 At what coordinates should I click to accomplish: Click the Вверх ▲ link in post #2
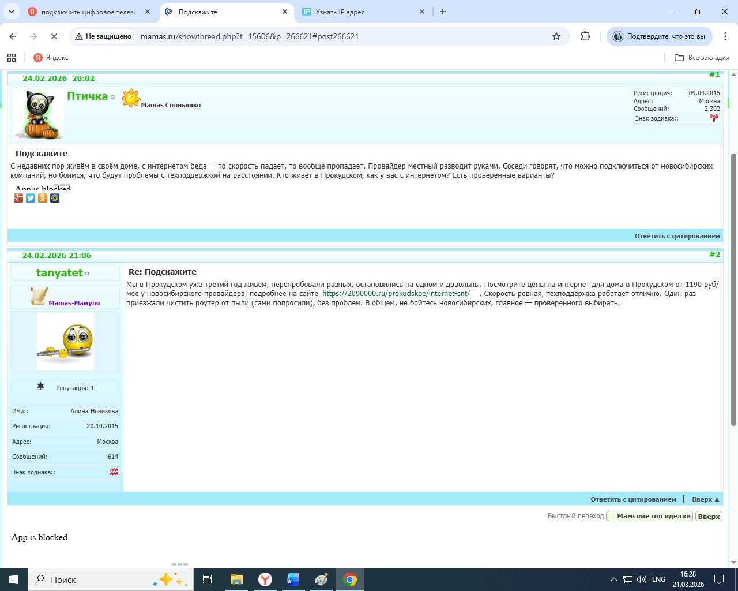point(706,499)
